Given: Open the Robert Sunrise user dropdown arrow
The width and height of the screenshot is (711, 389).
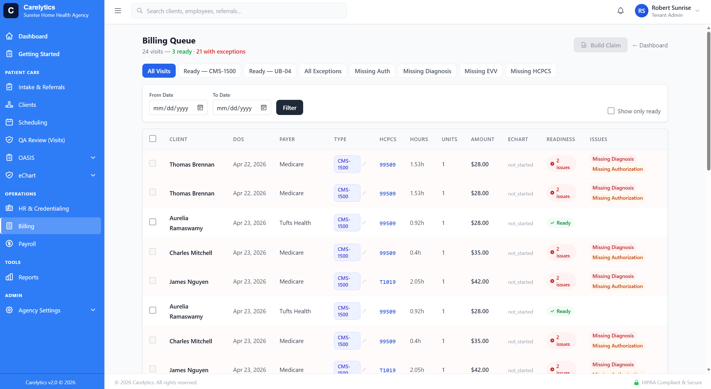Looking at the screenshot, I should coord(698,11).
